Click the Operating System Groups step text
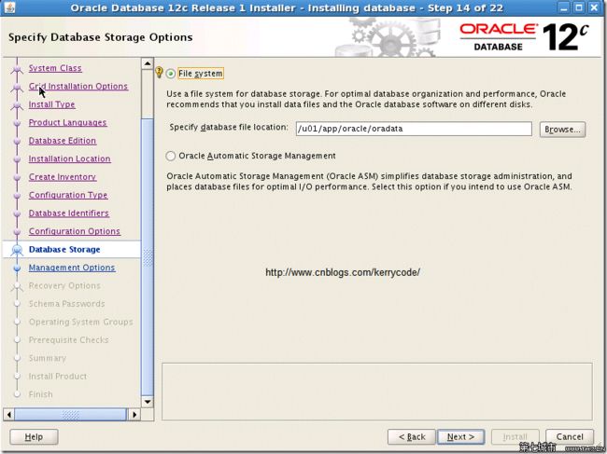The width and height of the screenshot is (607, 454). pos(80,323)
